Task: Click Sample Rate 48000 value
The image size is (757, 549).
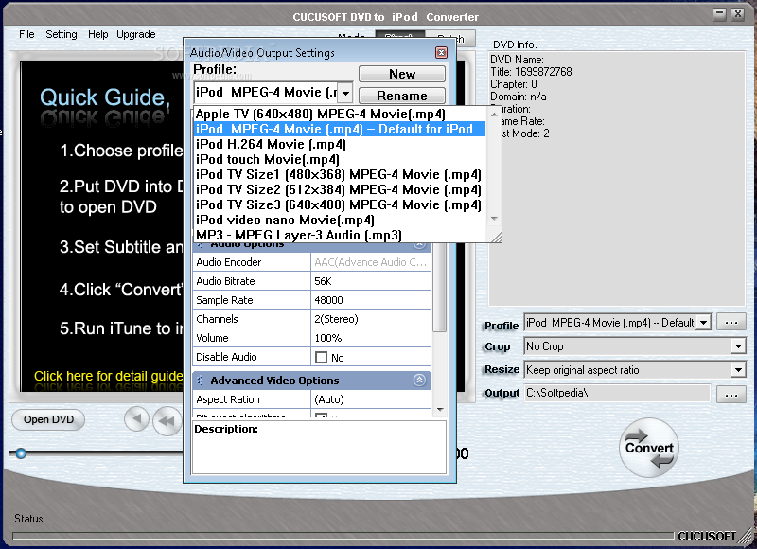Action: tap(370, 300)
